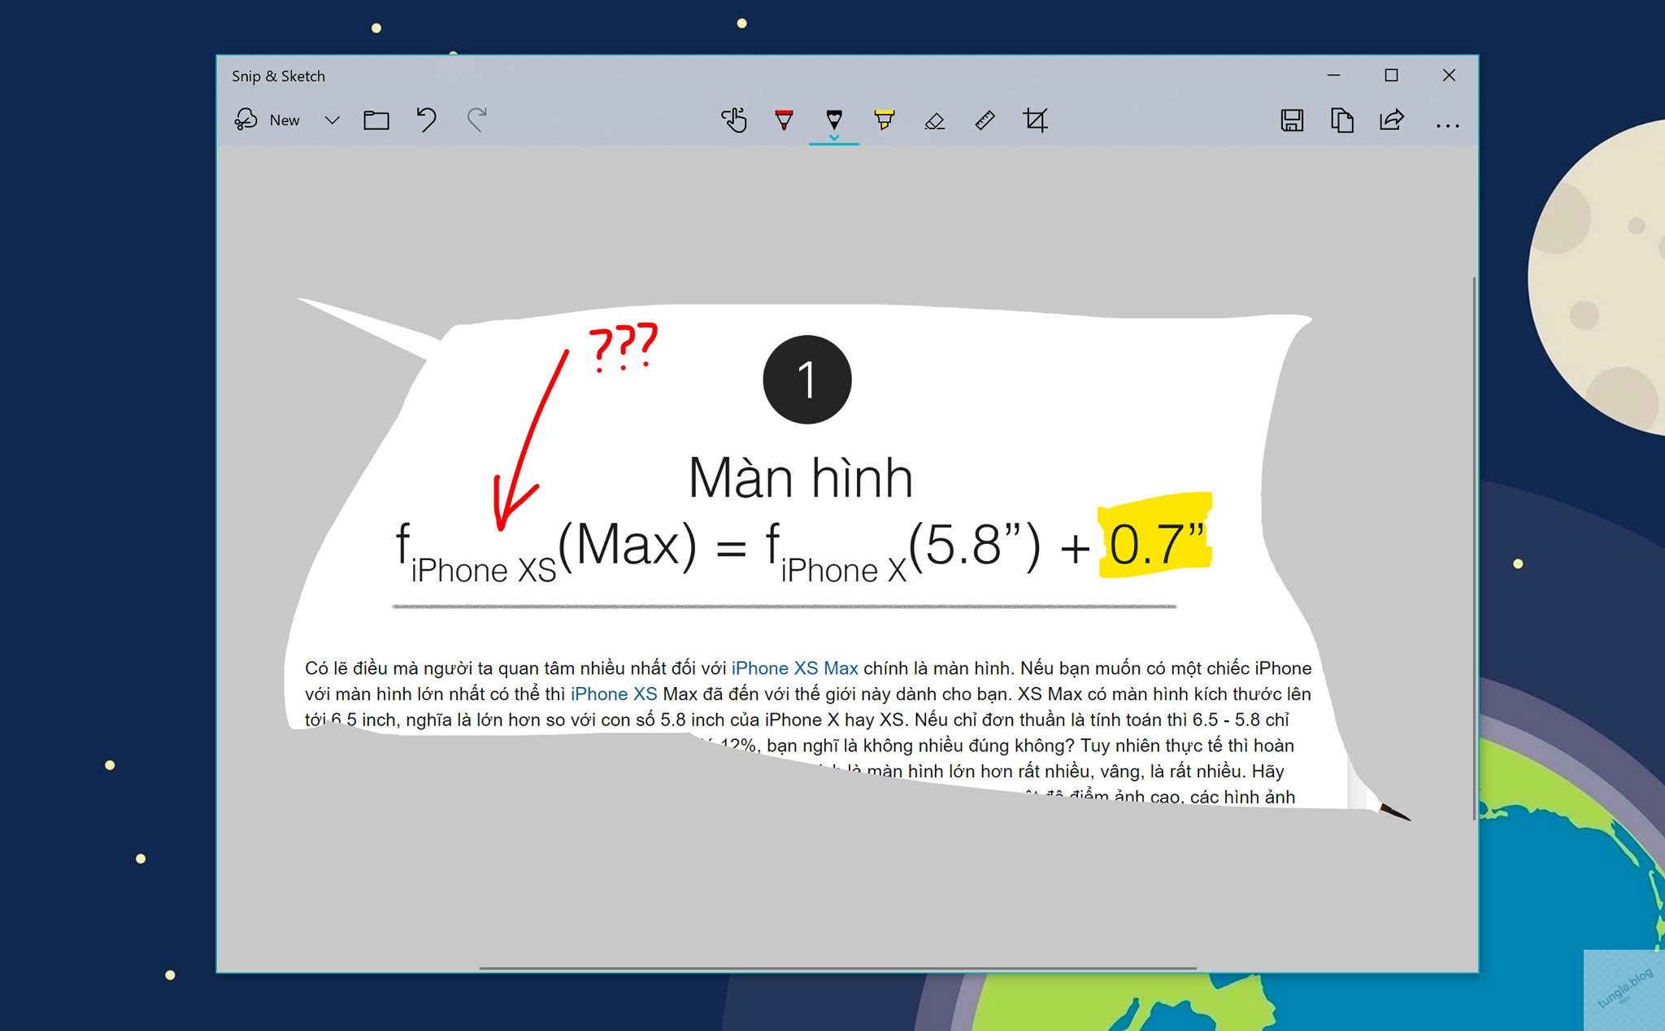Open file with the folder icon
Screen dimensions: 1665x1031
(376, 120)
